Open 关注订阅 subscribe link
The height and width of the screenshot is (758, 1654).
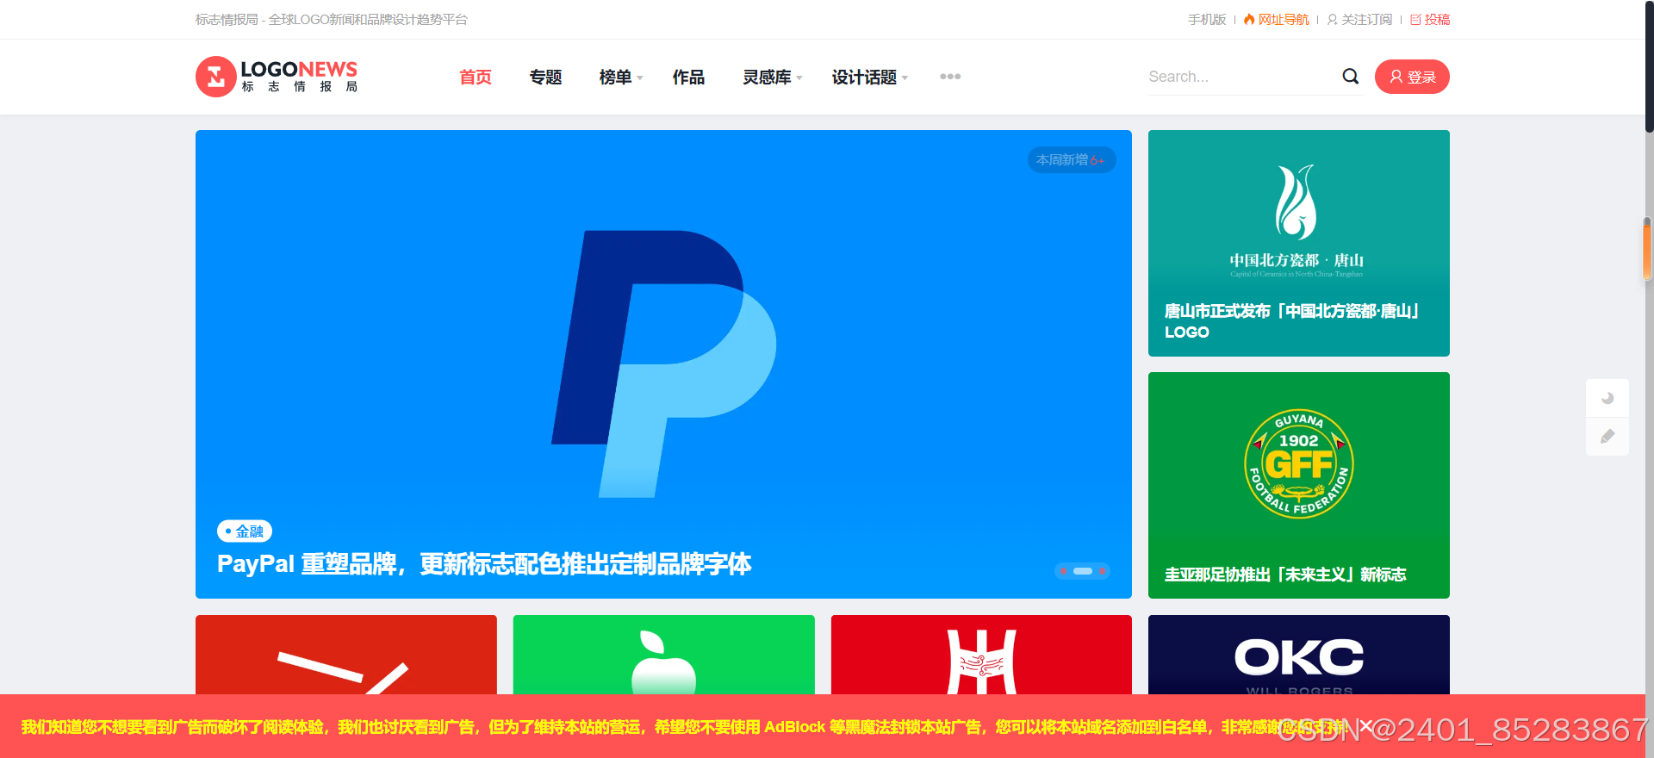pos(1359,19)
